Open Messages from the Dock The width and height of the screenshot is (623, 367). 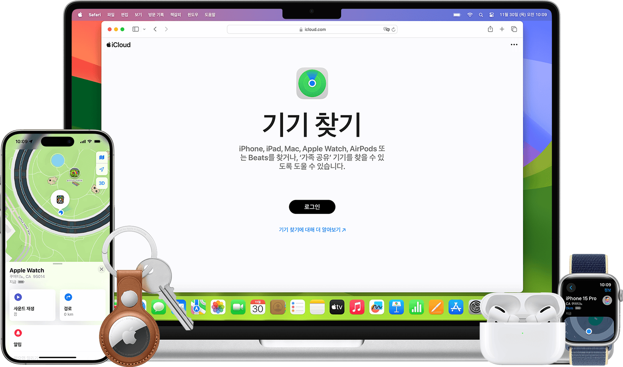pyautogui.click(x=159, y=307)
